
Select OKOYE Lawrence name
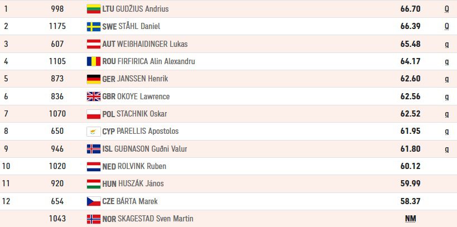[143, 96]
